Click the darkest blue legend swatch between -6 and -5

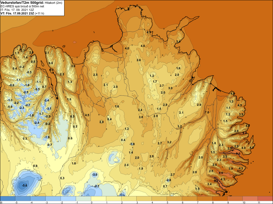[8, 199]
